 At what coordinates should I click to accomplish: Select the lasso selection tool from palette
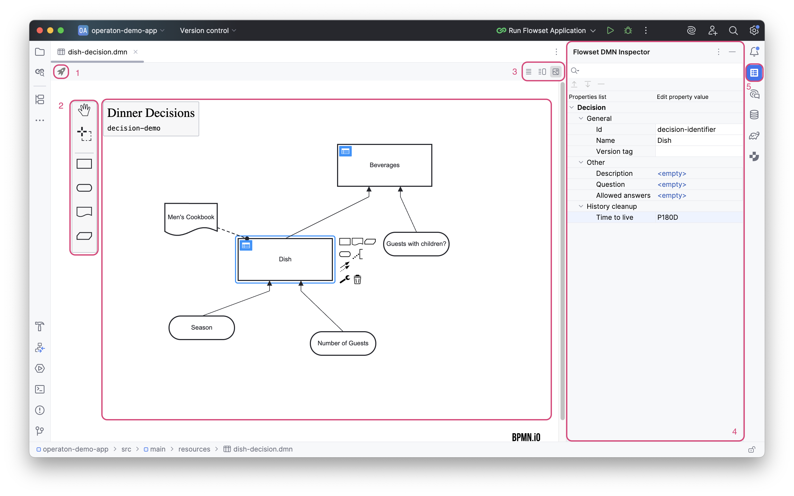(84, 133)
